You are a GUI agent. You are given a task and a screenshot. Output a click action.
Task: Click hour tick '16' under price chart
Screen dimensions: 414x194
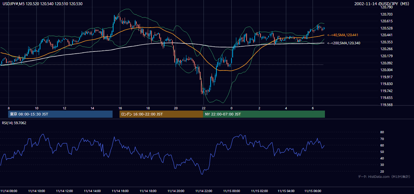click(x=120, y=108)
